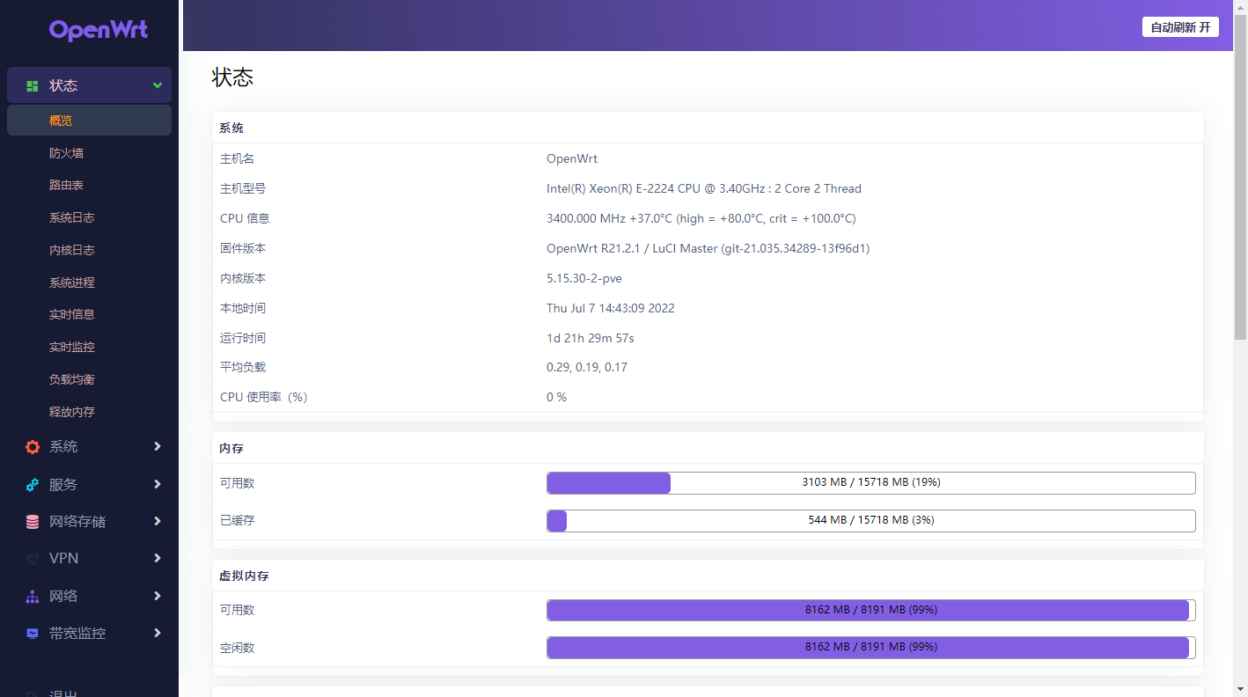Open the LuCI Master firmware link
The image size is (1248, 697).
685,248
